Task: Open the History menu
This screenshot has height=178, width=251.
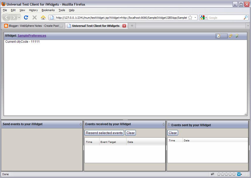Action: point(33,10)
